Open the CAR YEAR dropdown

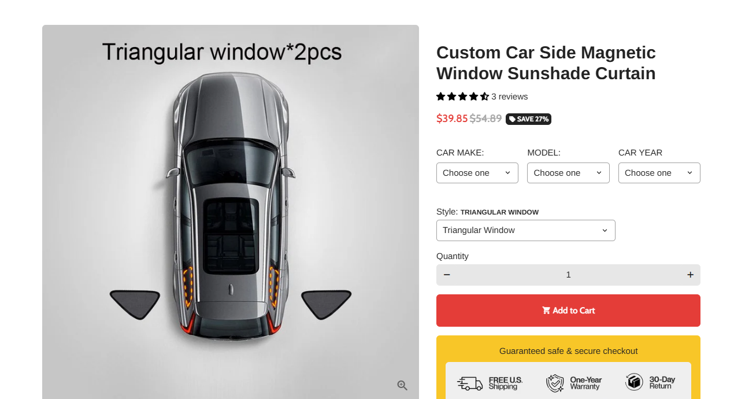(659, 172)
